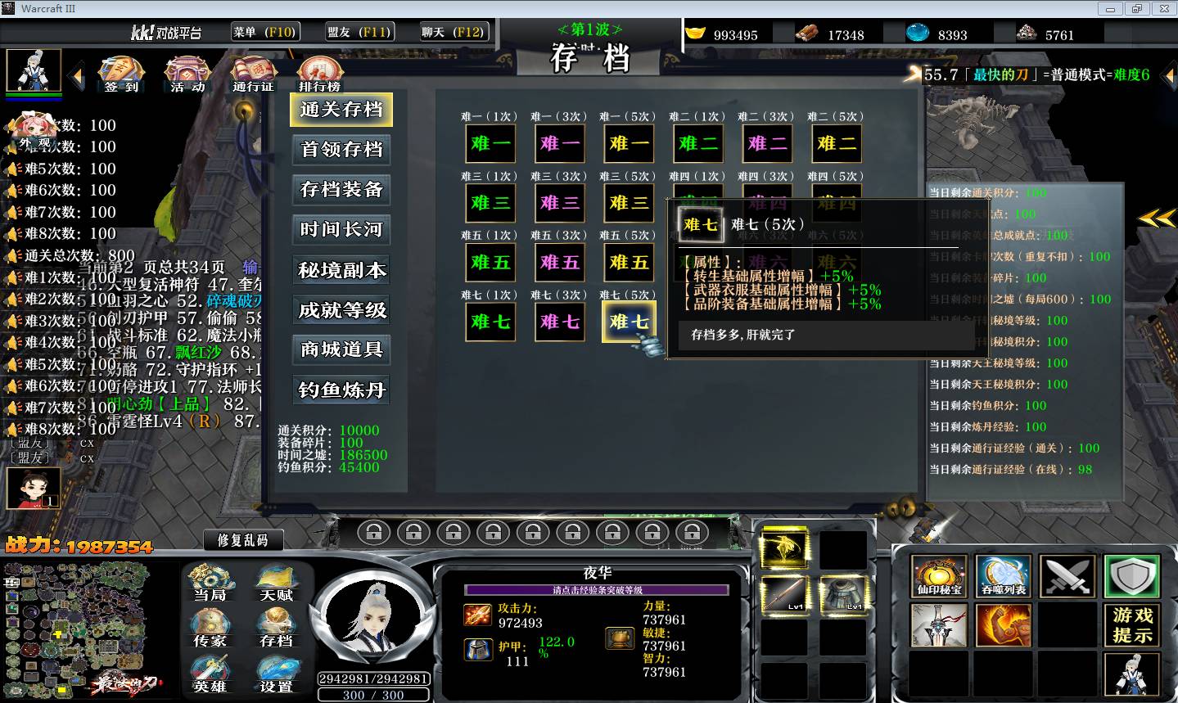Select the 难二（3次）save slot
The height and width of the screenshot is (703, 1178).
click(767, 143)
